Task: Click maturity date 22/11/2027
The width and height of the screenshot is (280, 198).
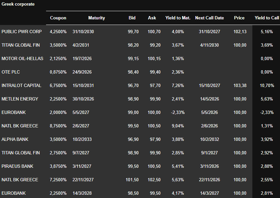Action: (x=83, y=180)
